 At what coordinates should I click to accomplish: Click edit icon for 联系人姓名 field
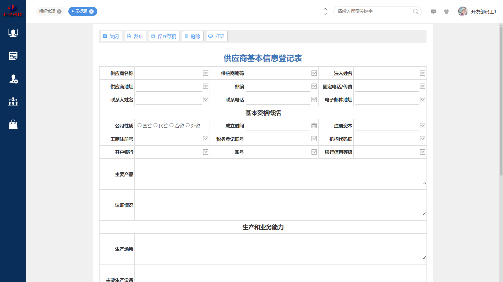(x=206, y=99)
